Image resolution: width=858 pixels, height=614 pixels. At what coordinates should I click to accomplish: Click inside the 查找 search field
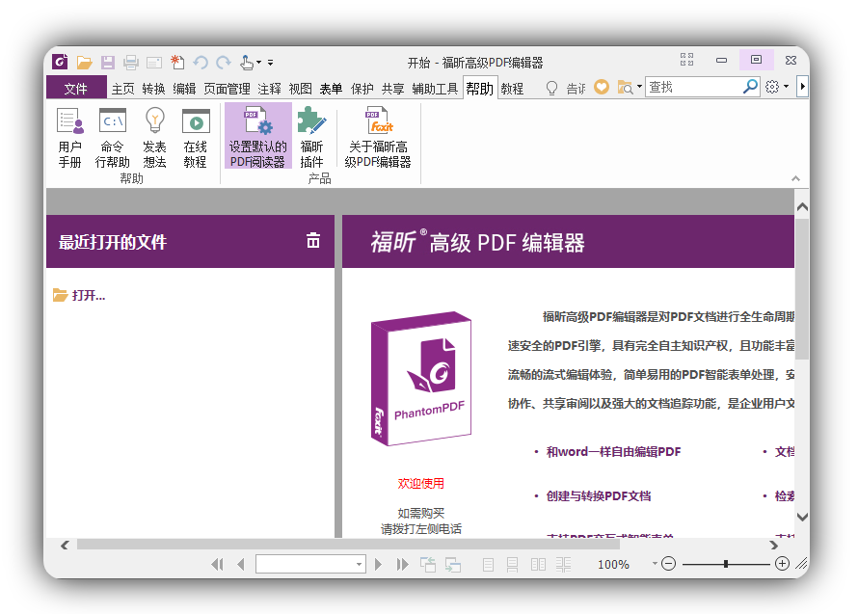click(694, 86)
